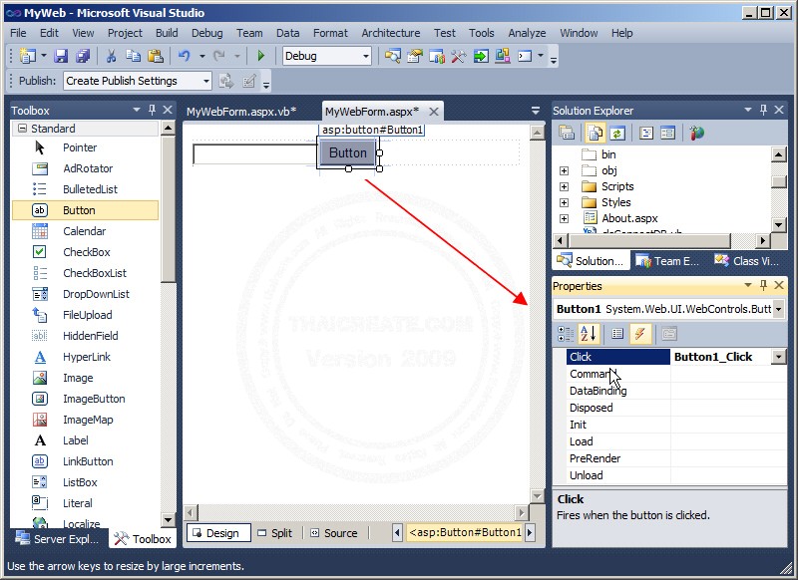Viewport: 798px width, 580px height.
Task: Toggle Alphabetical sort in Properties panel
Action: click(589, 334)
